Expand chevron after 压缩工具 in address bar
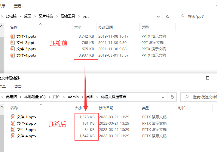The width and height of the screenshot is (217, 152). [79, 17]
